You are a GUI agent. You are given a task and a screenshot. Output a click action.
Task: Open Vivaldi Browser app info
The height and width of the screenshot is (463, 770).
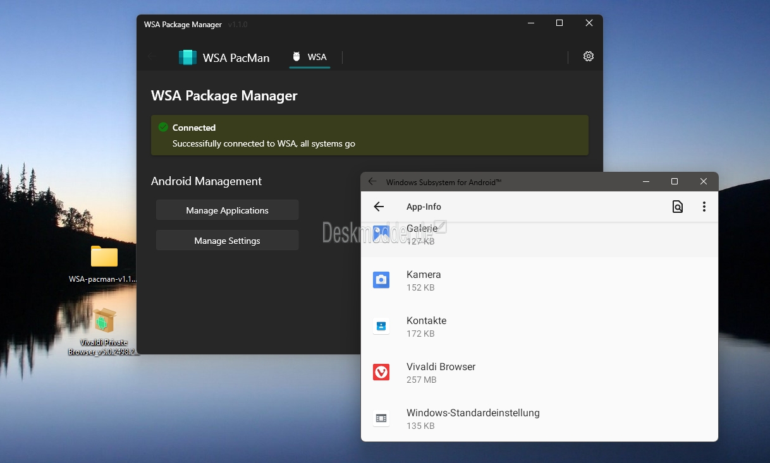coord(539,372)
